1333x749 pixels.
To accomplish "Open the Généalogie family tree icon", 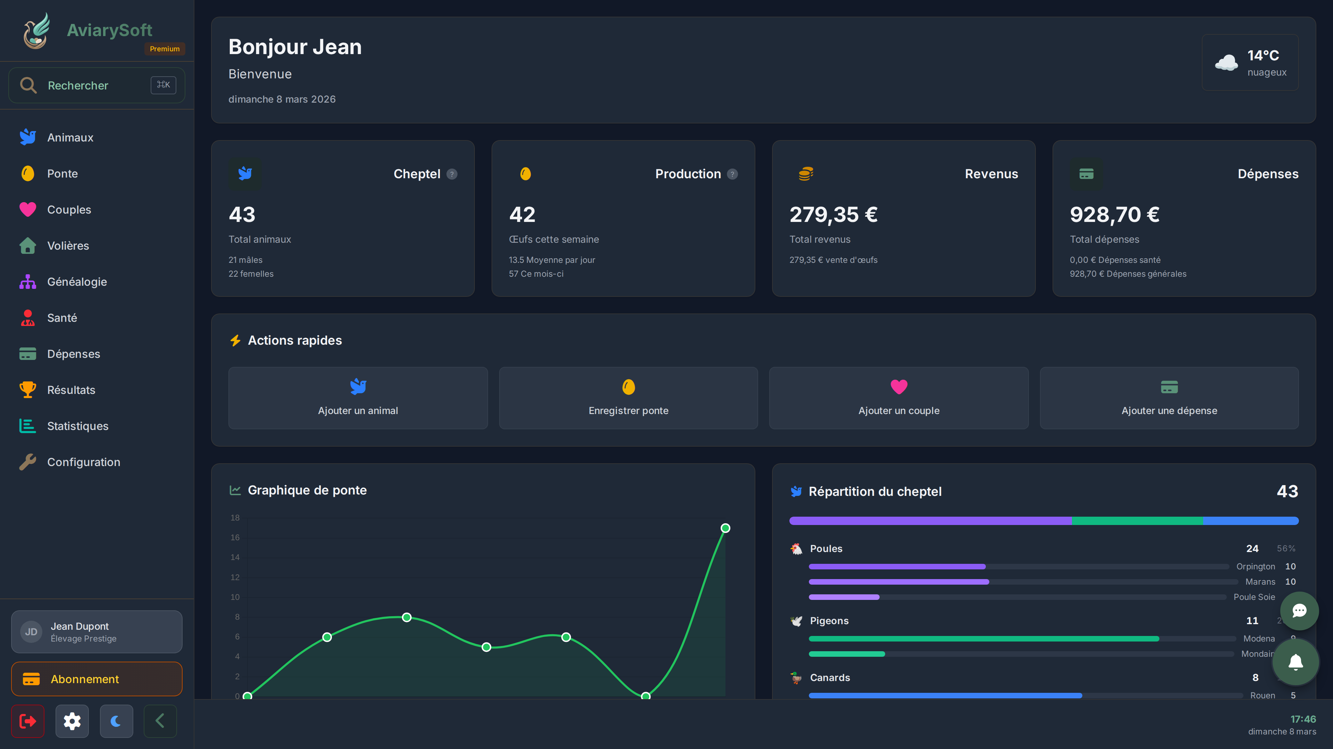I will (27, 282).
